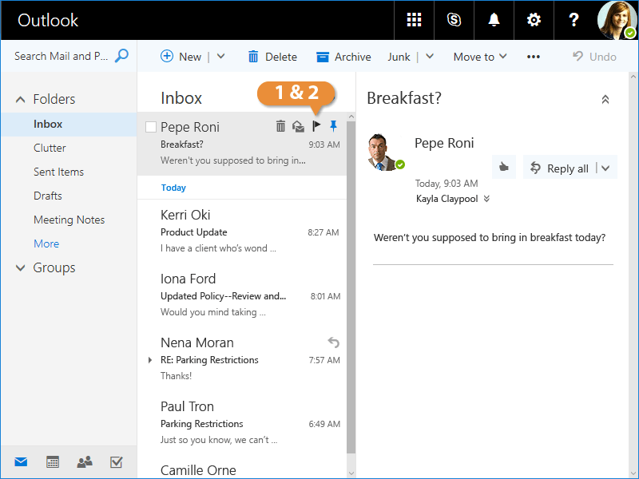This screenshot has width=639, height=479.
Task: Open the Reply all dropdown arrow
Action: [x=605, y=168]
